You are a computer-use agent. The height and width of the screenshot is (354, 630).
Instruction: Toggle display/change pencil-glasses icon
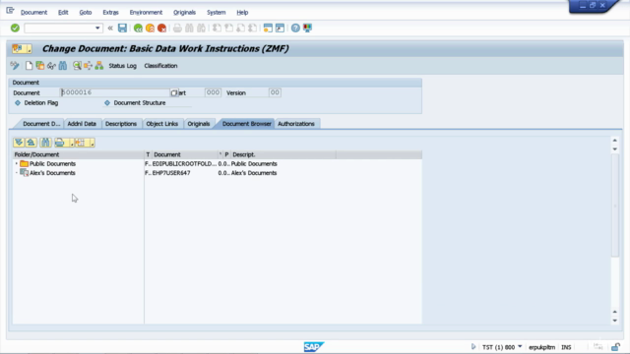15,66
